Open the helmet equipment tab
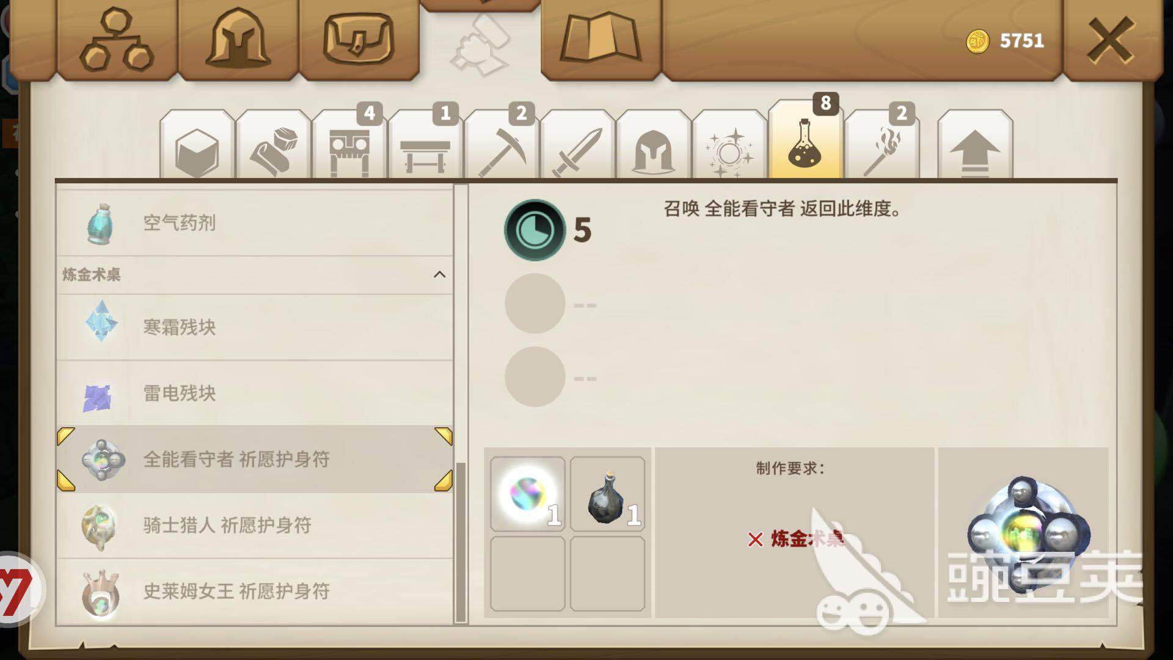 [238, 40]
